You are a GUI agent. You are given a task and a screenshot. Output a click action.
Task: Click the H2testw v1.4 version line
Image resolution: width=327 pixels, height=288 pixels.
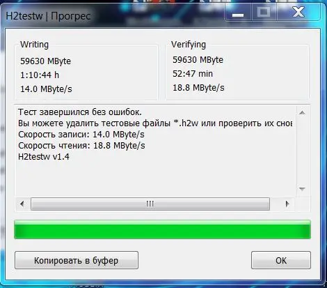pos(44,157)
